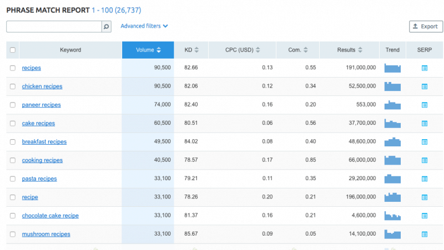
Task: Check the box for recipes keyword
Action: coord(13,68)
